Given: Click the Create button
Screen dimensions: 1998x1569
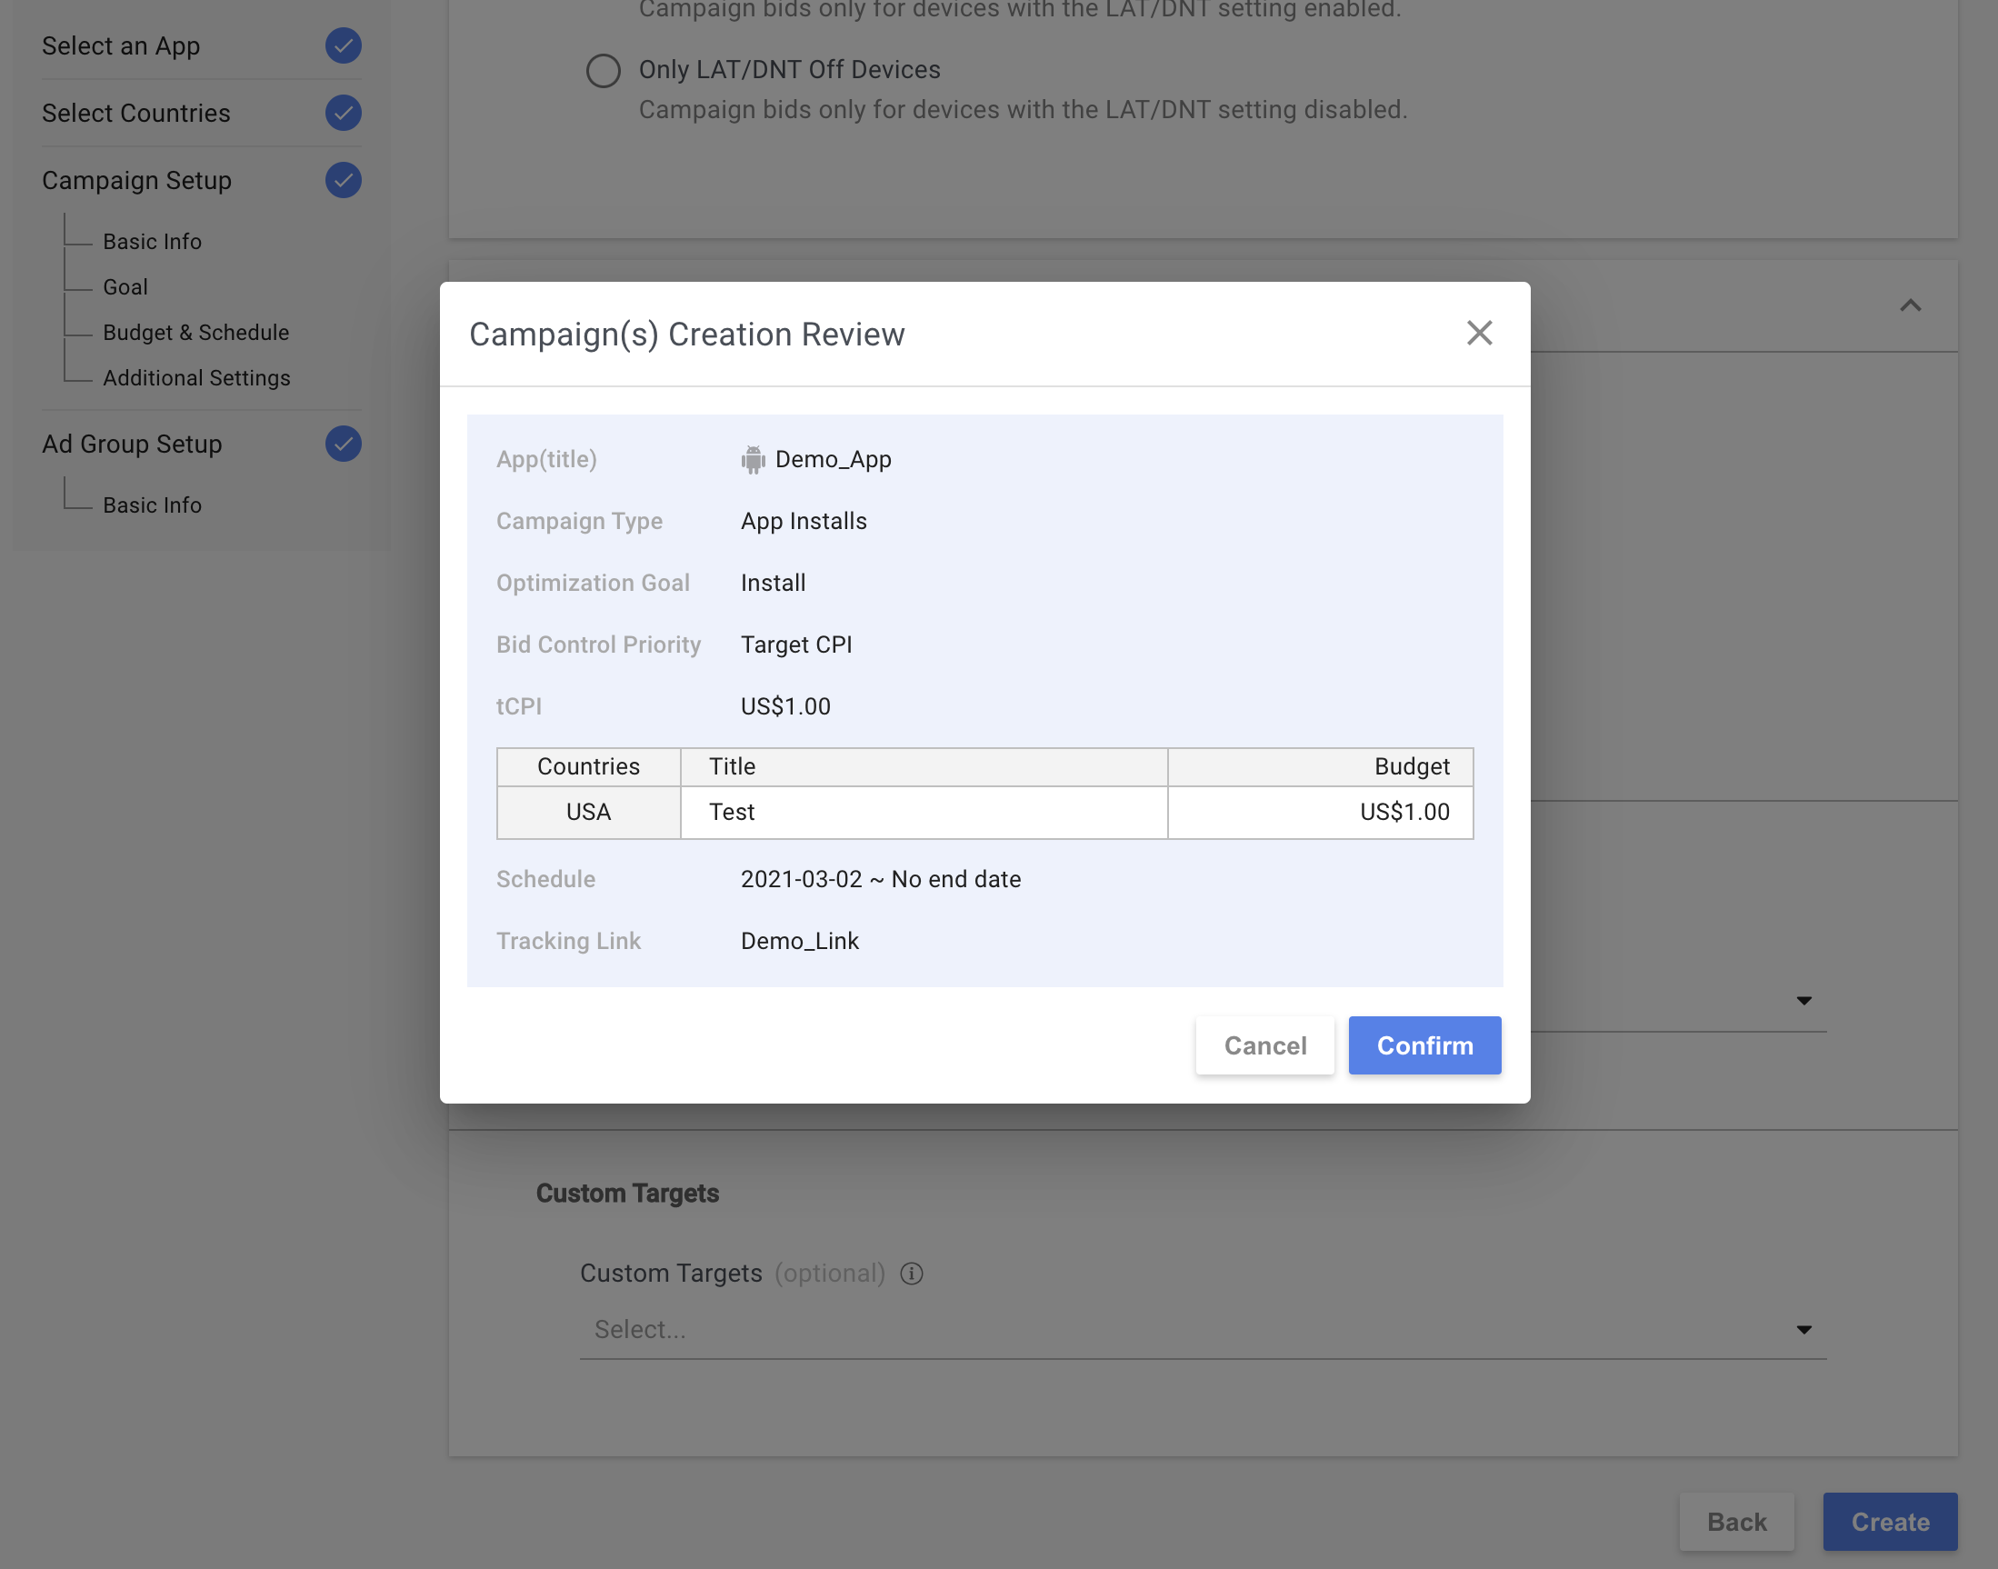Looking at the screenshot, I should click(x=1889, y=1521).
